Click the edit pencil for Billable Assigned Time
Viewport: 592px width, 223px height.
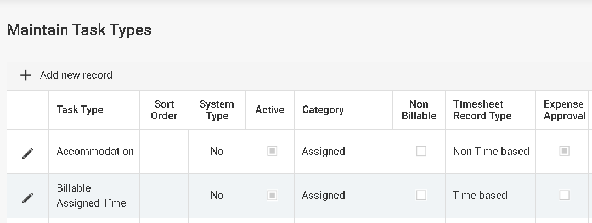[27, 198]
